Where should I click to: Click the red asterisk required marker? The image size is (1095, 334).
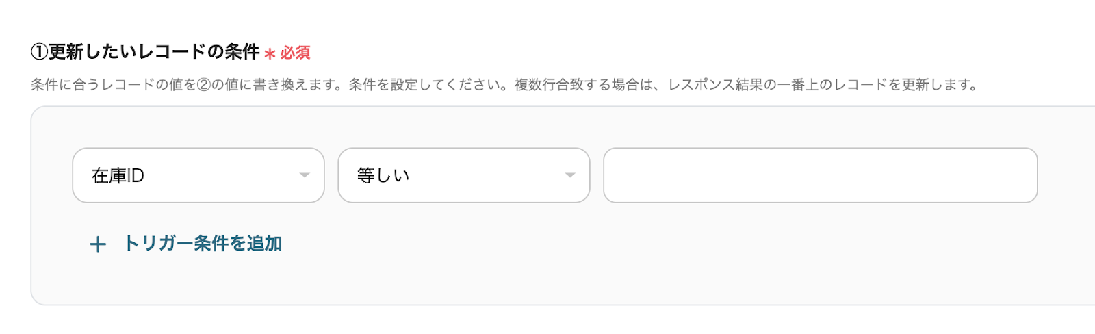[x=270, y=53]
